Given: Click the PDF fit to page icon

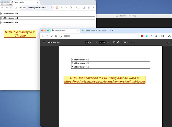Looking at the screenshot, I should [x=114, y=42].
